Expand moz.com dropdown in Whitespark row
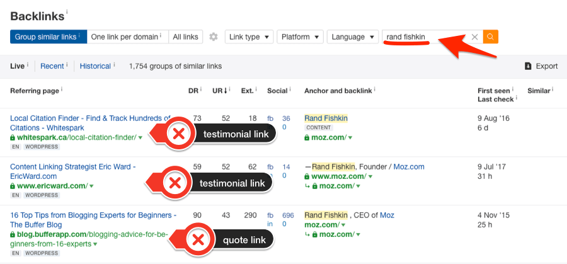The image size is (567, 264). (350, 138)
